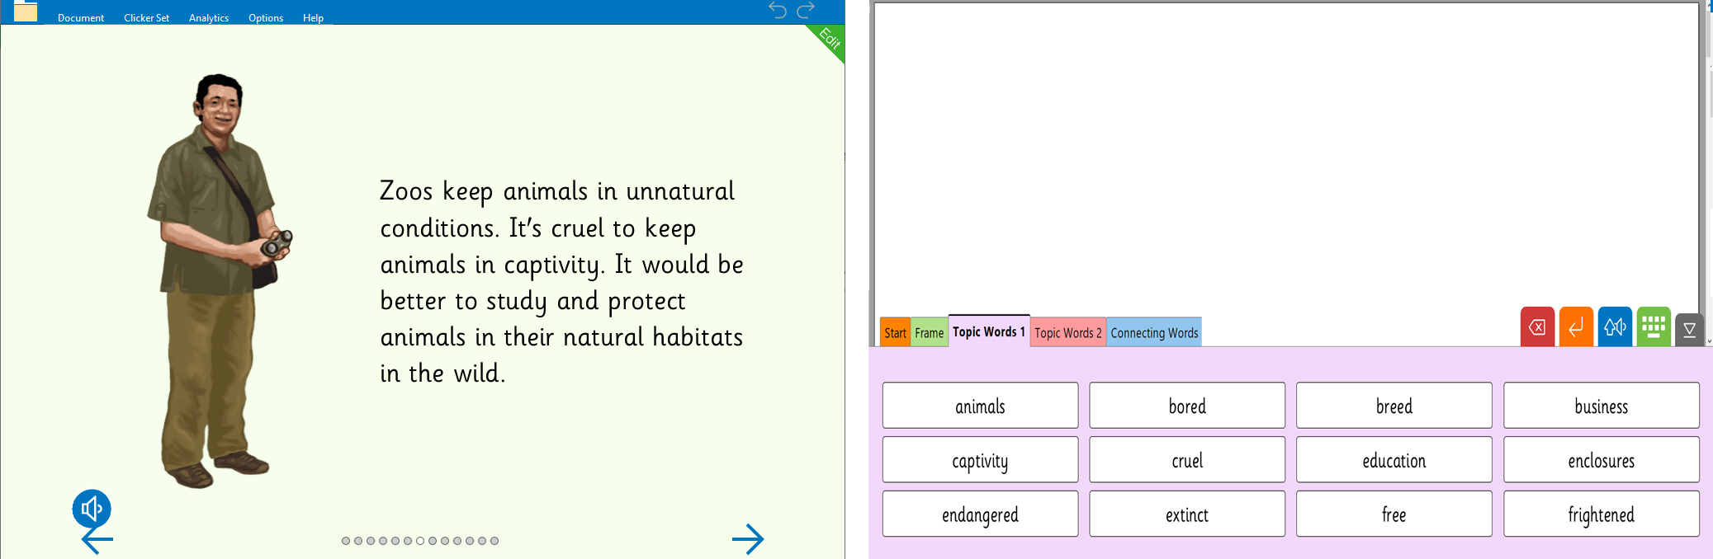Select the first page indicator dot

pyautogui.click(x=346, y=541)
